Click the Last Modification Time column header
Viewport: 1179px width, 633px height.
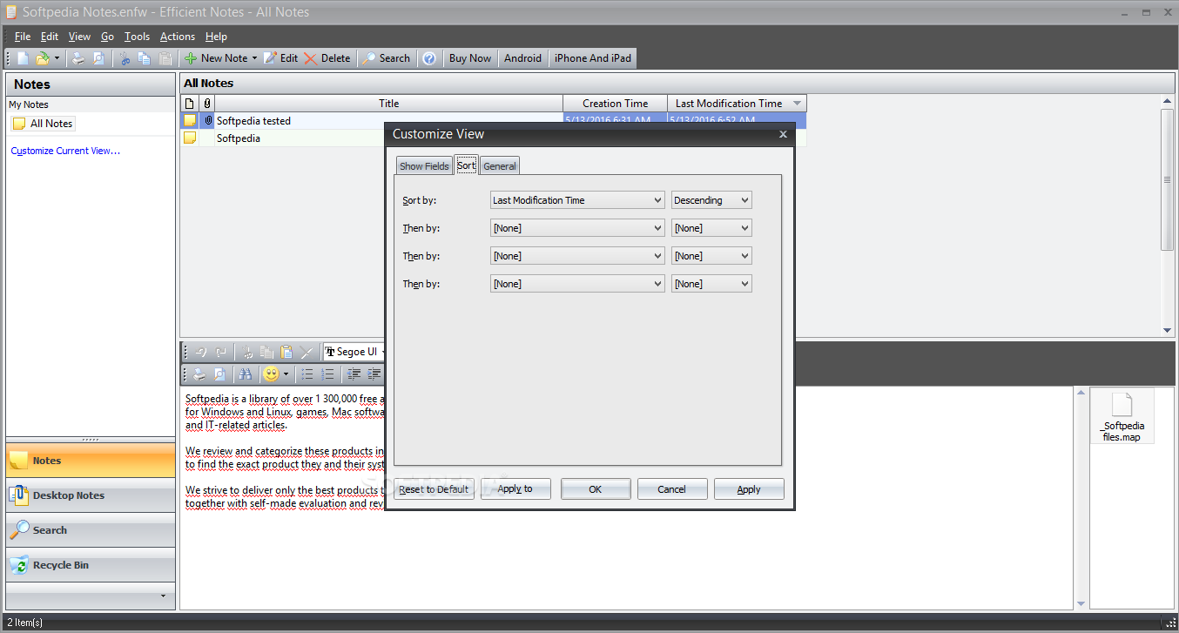pyautogui.click(x=737, y=104)
